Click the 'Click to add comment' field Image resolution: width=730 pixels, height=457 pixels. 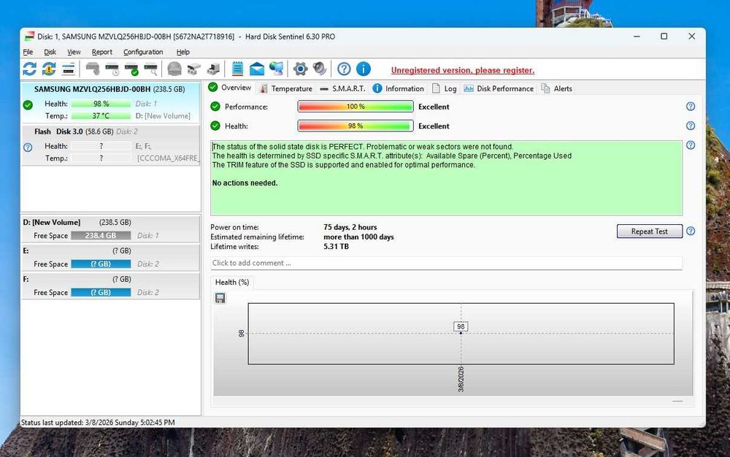[446, 263]
